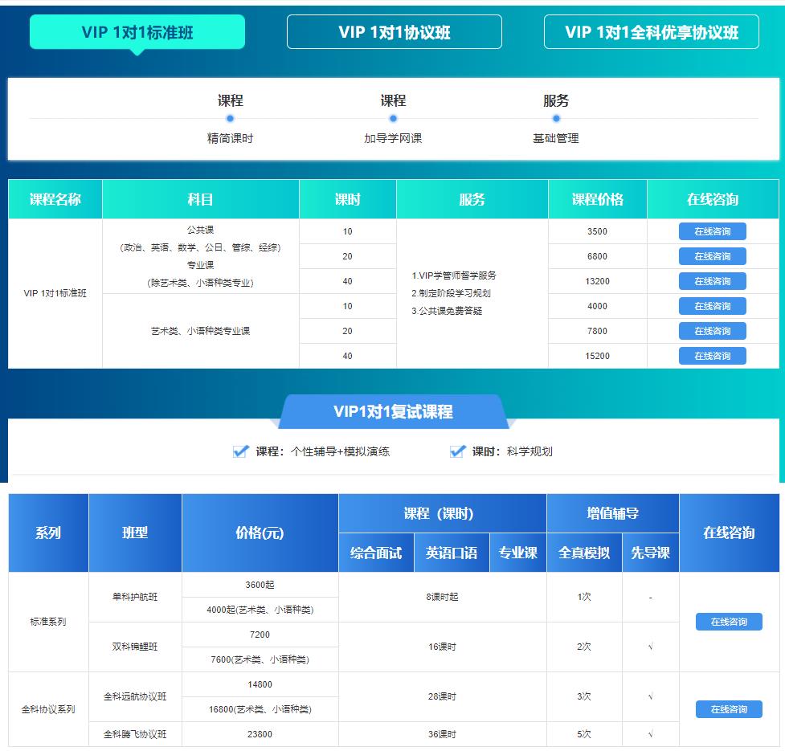
Task: Click 在线咨询 for the 4000 price row
Action: [x=712, y=306]
